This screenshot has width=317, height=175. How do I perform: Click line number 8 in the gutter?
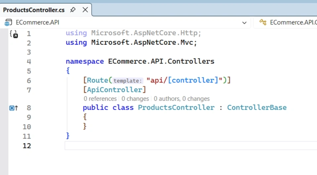point(29,108)
